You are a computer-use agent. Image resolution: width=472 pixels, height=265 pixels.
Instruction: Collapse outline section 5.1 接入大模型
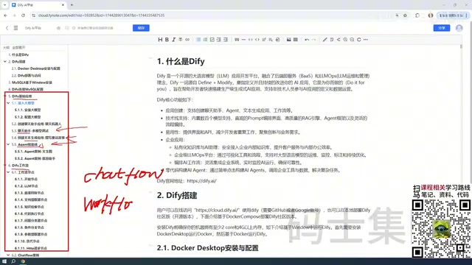point(8,103)
